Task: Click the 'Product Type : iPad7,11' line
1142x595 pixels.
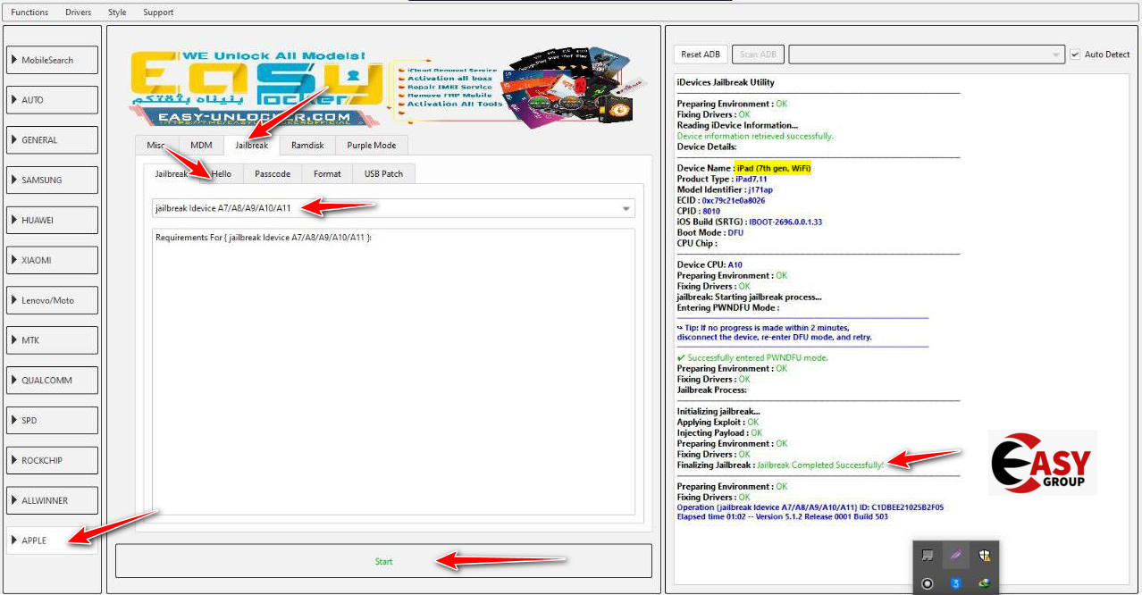Action: point(722,179)
